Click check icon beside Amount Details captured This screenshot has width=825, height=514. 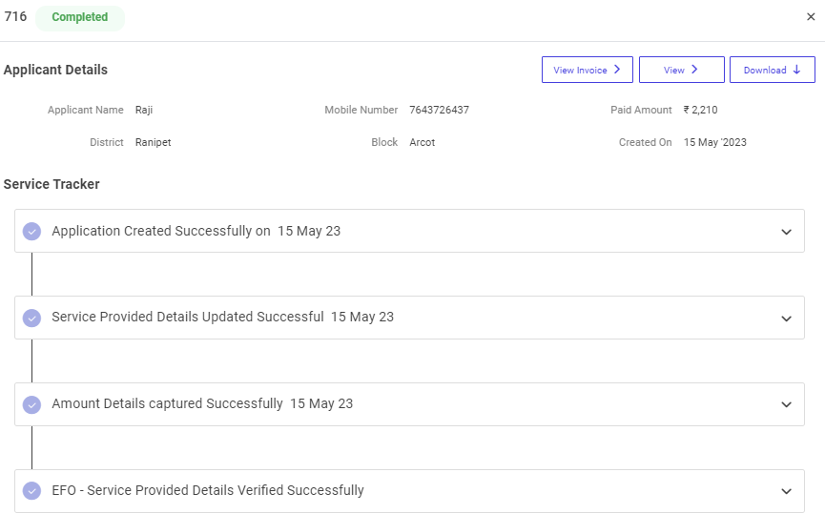tap(31, 404)
